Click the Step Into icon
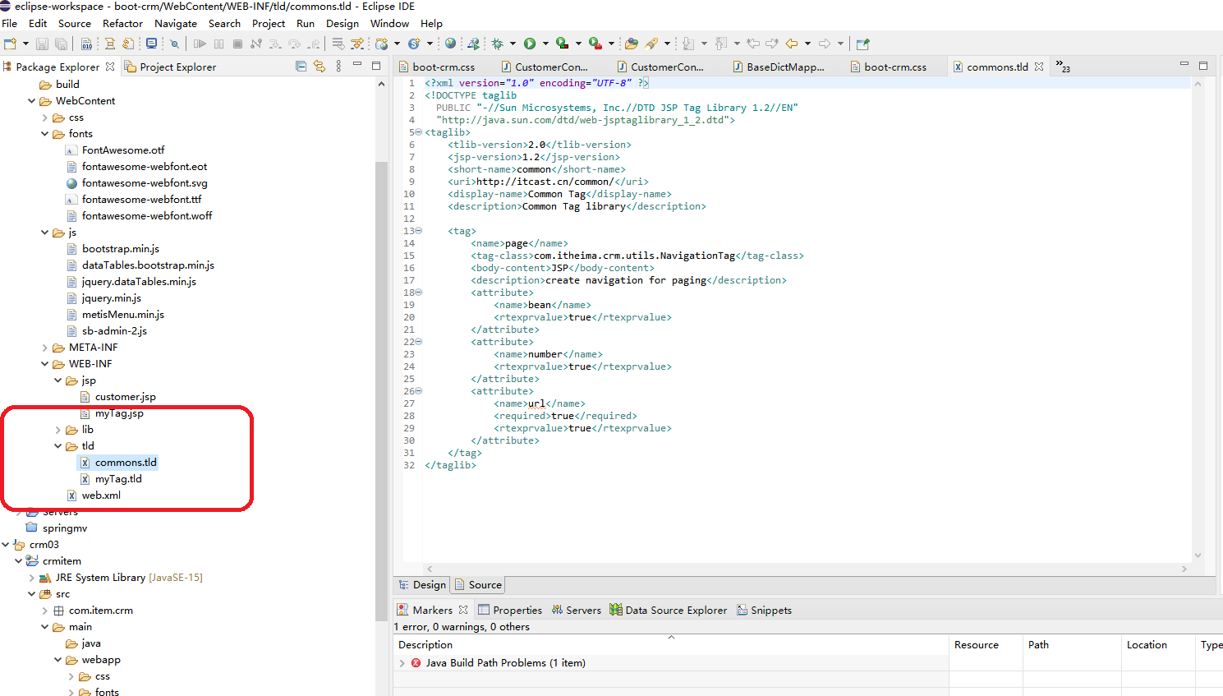Image resolution: width=1223 pixels, height=696 pixels. coord(274,44)
